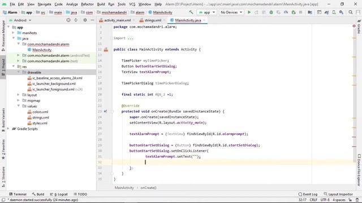
Task: Select MainActivity in the project tree
Action: click(x=42, y=50)
